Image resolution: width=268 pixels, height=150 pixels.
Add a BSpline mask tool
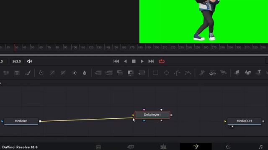pyautogui.click(x=188, y=73)
